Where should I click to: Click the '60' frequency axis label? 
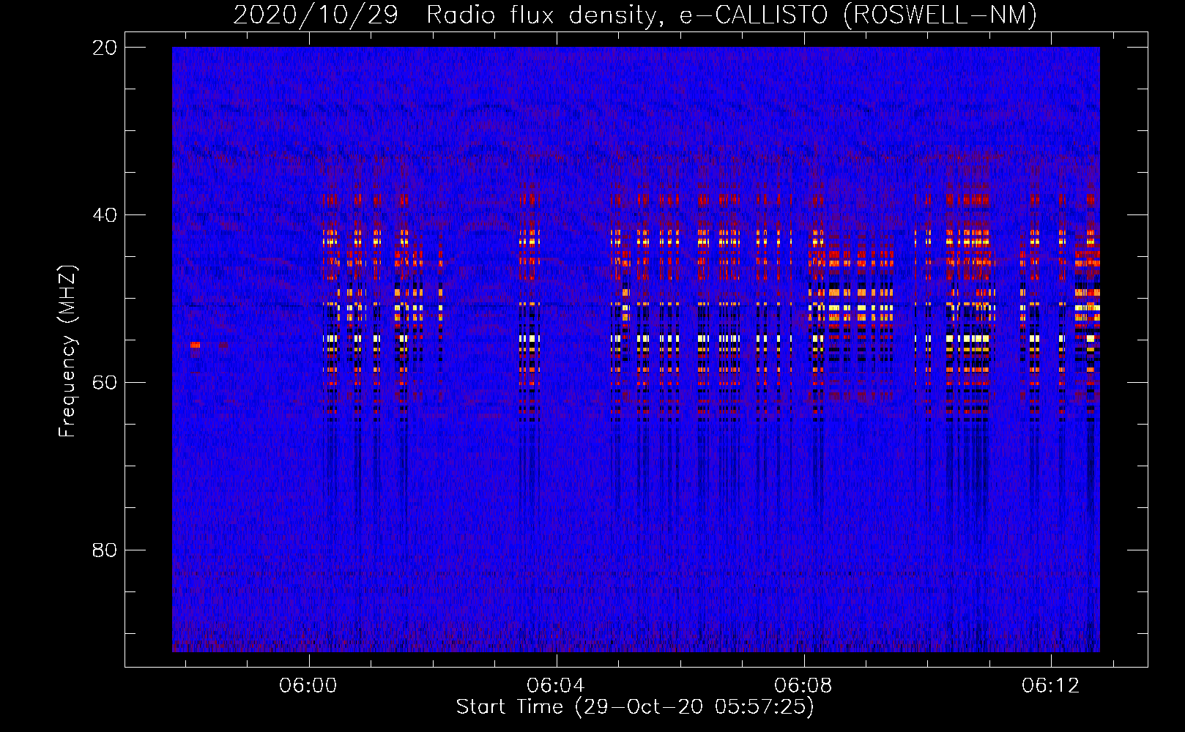[105, 383]
